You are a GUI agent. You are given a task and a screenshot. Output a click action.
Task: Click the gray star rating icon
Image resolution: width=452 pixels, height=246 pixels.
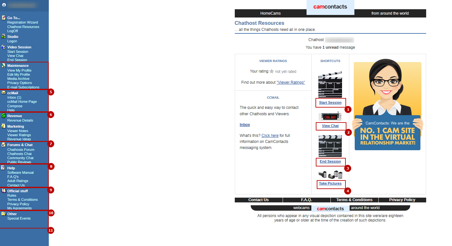point(271,72)
